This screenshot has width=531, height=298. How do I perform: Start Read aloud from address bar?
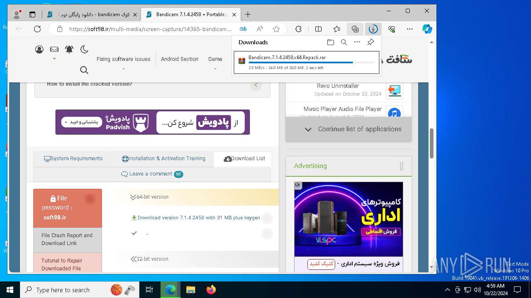pos(260,29)
